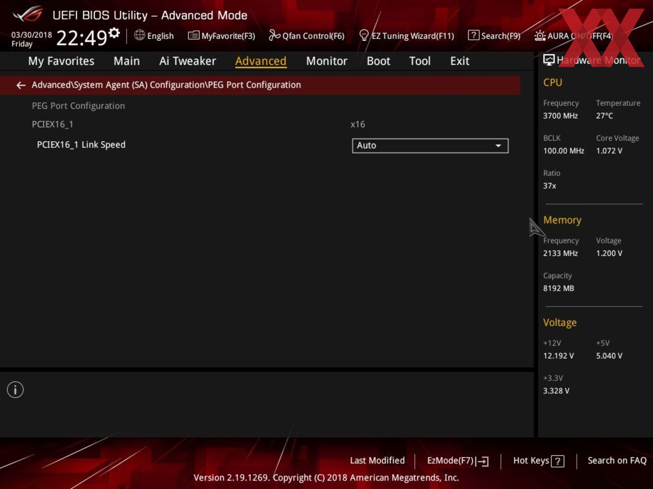
Task: Open the PCIEX16_1 Link Speed dropdown
Action: click(x=430, y=146)
